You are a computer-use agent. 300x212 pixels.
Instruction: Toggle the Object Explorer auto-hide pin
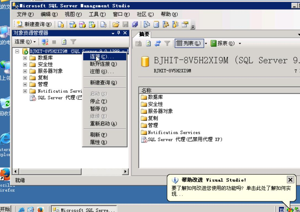pyautogui.click(x=119, y=33)
